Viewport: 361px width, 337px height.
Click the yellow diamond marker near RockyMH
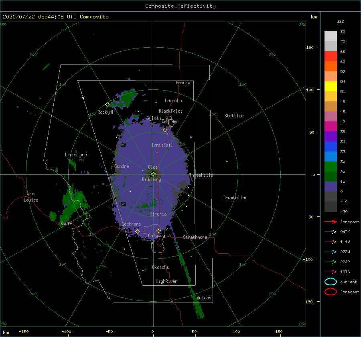107,104
